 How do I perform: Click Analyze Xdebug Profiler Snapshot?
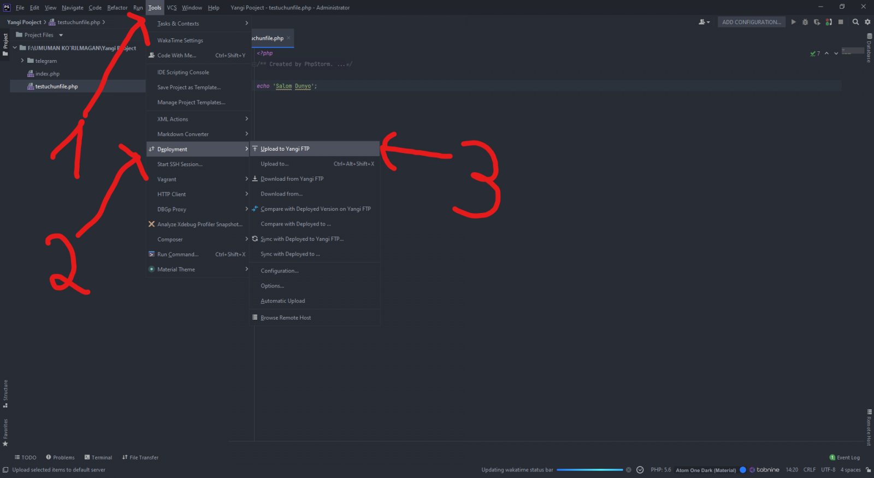click(x=198, y=224)
